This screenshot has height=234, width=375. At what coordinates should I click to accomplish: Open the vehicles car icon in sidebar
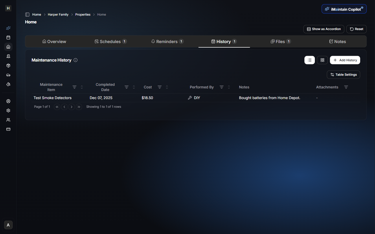click(x=8, y=75)
